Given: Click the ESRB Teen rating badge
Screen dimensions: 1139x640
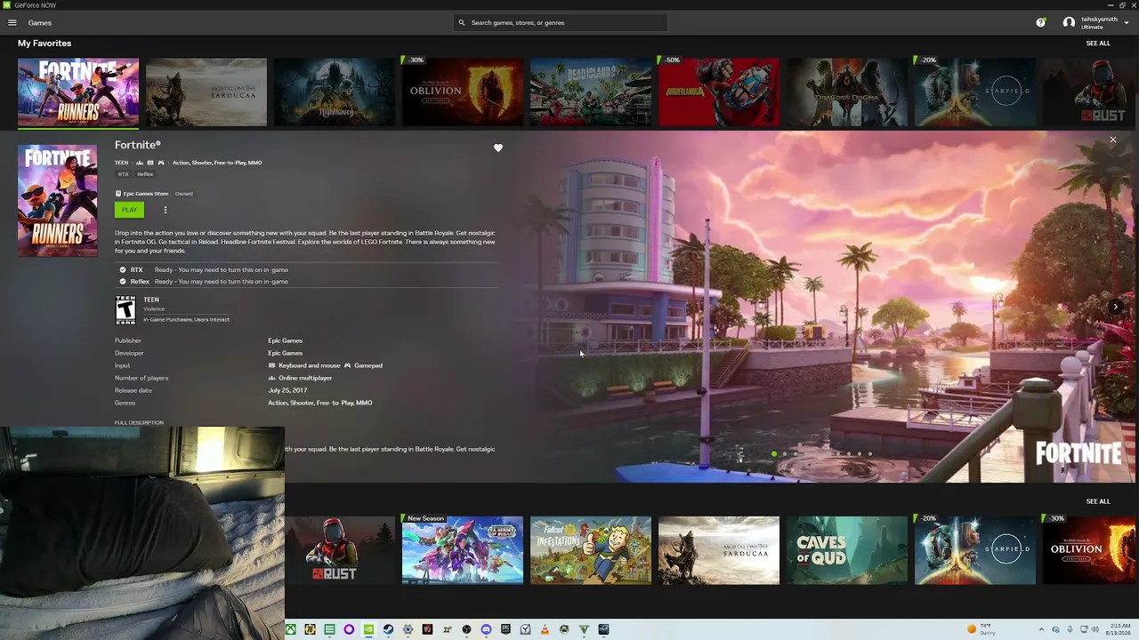Looking at the screenshot, I should (125, 309).
